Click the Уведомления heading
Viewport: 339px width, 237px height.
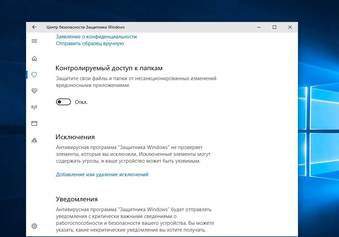(x=76, y=199)
